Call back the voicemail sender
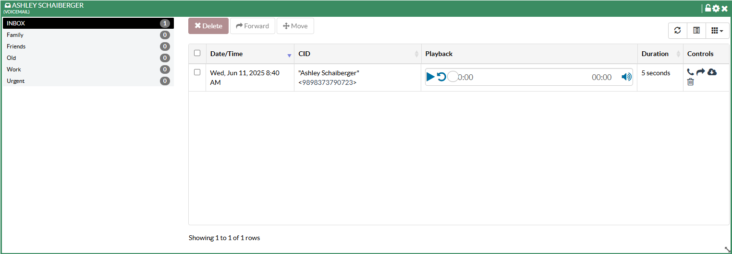The image size is (732, 254). coord(690,72)
